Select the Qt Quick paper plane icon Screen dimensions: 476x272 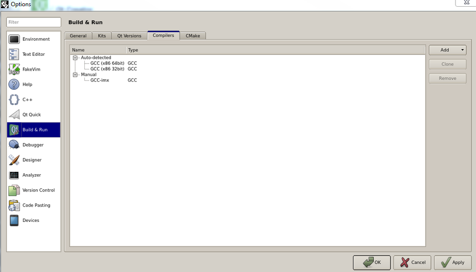[14, 115]
